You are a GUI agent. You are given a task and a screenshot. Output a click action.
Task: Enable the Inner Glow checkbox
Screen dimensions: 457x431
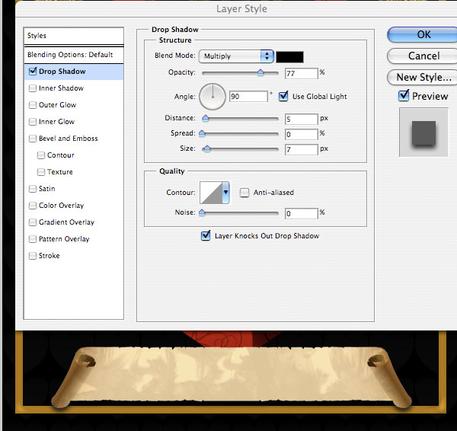tap(33, 122)
